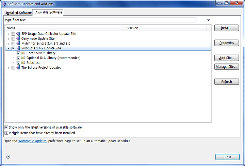This screenshot has width=245, height=166.
Task: Click the Subclipse 1.6.x Update Site icon
Action: tap(18, 48)
